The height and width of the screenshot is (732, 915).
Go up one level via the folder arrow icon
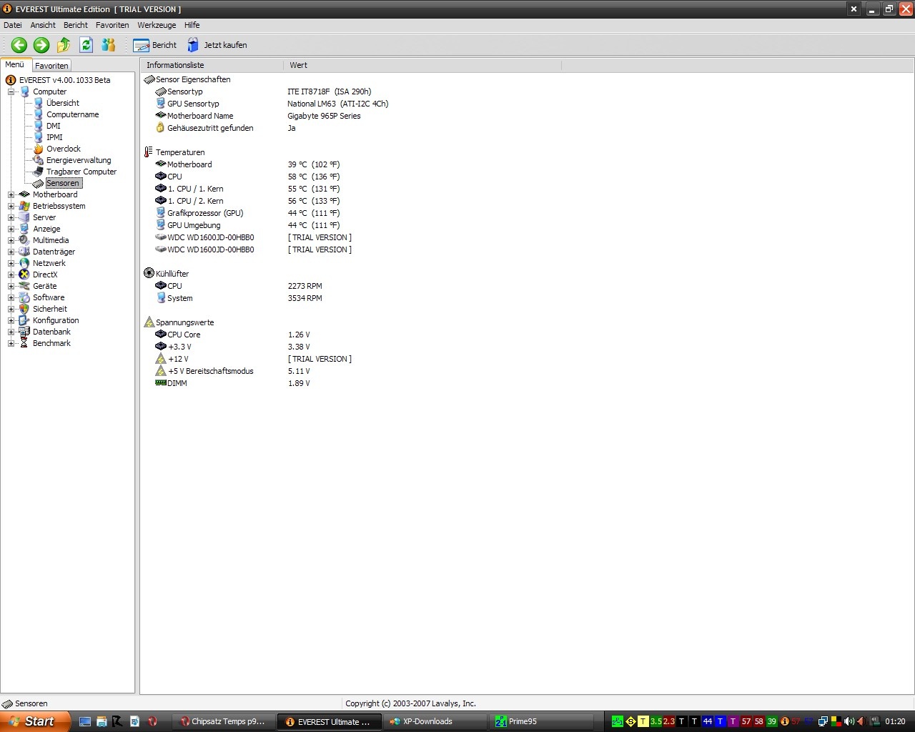(x=64, y=45)
